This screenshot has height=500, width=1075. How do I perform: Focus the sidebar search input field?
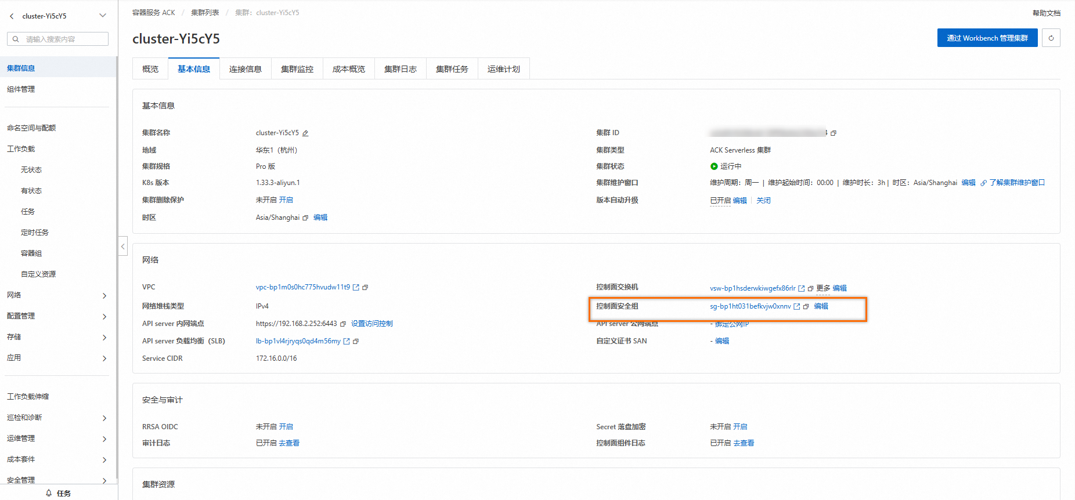57,39
